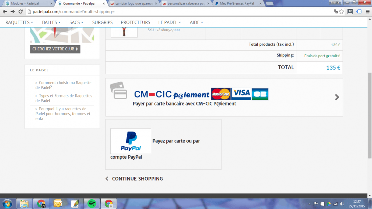Click CHERCHEZ VOTRE CLUB button
The height and width of the screenshot is (209, 372).
(55, 49)
